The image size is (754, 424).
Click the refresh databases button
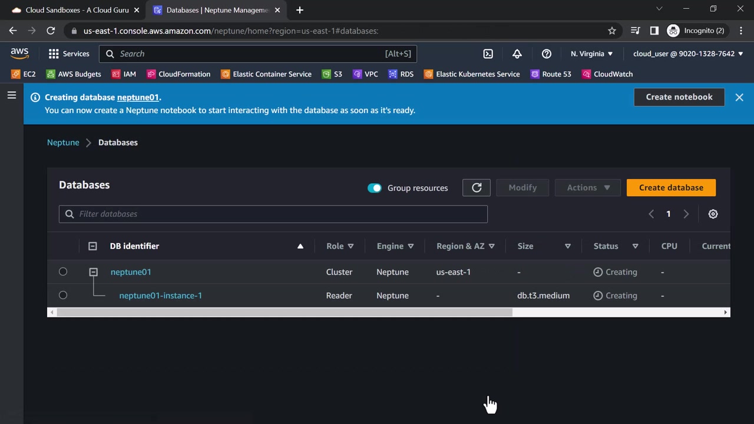click(477, 188)
